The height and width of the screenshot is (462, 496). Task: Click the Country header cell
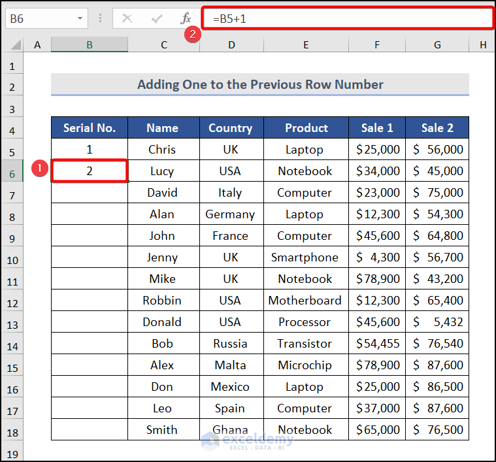pos(230,128)
